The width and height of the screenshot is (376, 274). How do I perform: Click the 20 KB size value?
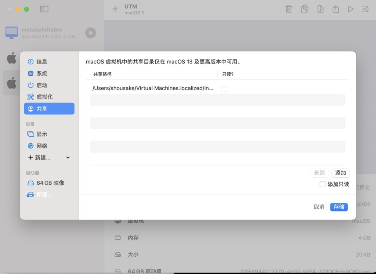[363, 255]
